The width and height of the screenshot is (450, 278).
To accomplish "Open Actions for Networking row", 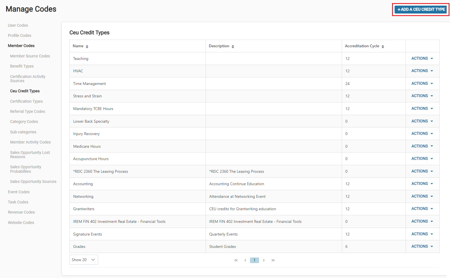I will (422, 196).
